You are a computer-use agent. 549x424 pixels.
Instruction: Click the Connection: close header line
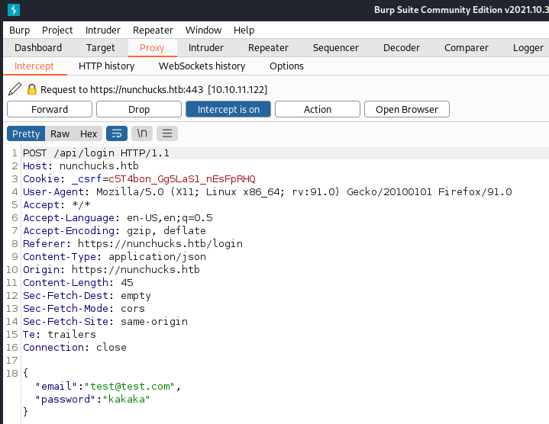pyautogui.click(x=75, y=348)
